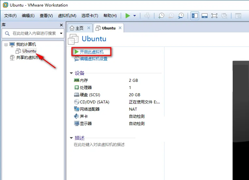Click the library search input field

pyautogui.click(x=33, y=33)
